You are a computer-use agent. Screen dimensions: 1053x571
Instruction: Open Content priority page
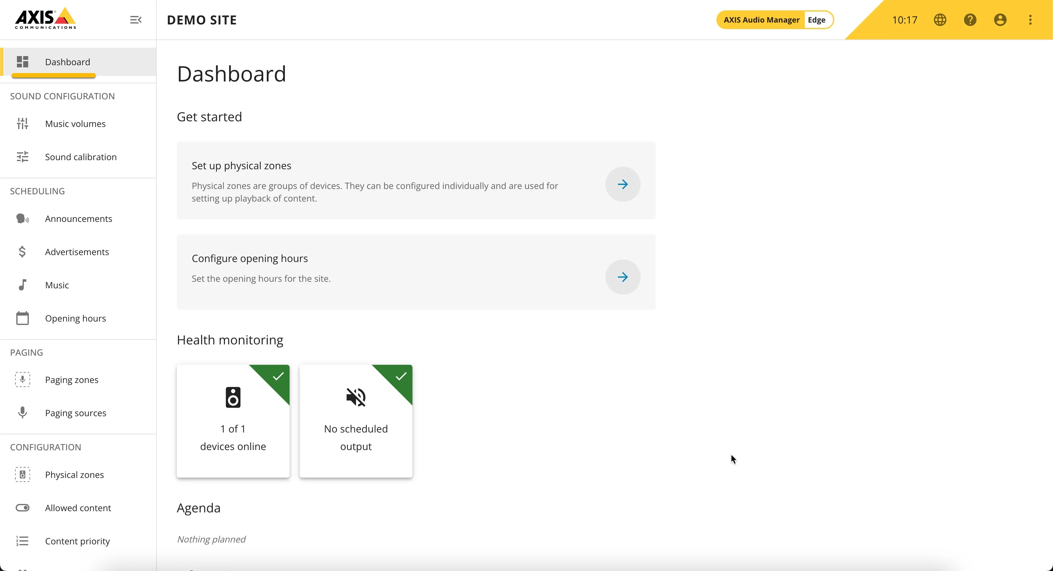(x=78, y=541)
